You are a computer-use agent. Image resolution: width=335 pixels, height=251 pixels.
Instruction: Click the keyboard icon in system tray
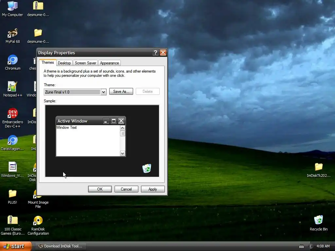(301, 246)
